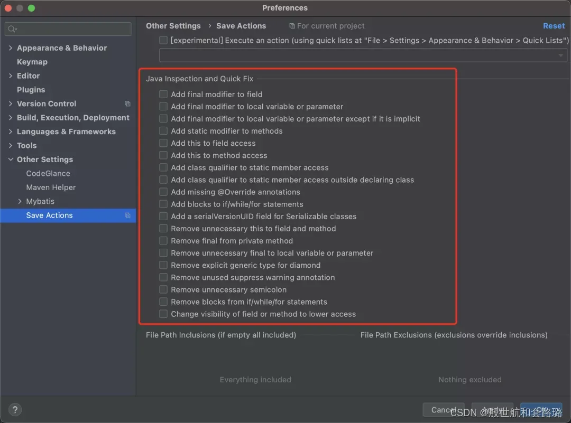Click the Nothing excluded exclusions list area
Image resolution: width=571 pixels, height=423 pixels.
tap(470, 380)
